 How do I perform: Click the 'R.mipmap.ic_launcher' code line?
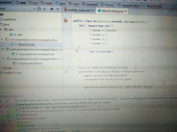(103, 30)
